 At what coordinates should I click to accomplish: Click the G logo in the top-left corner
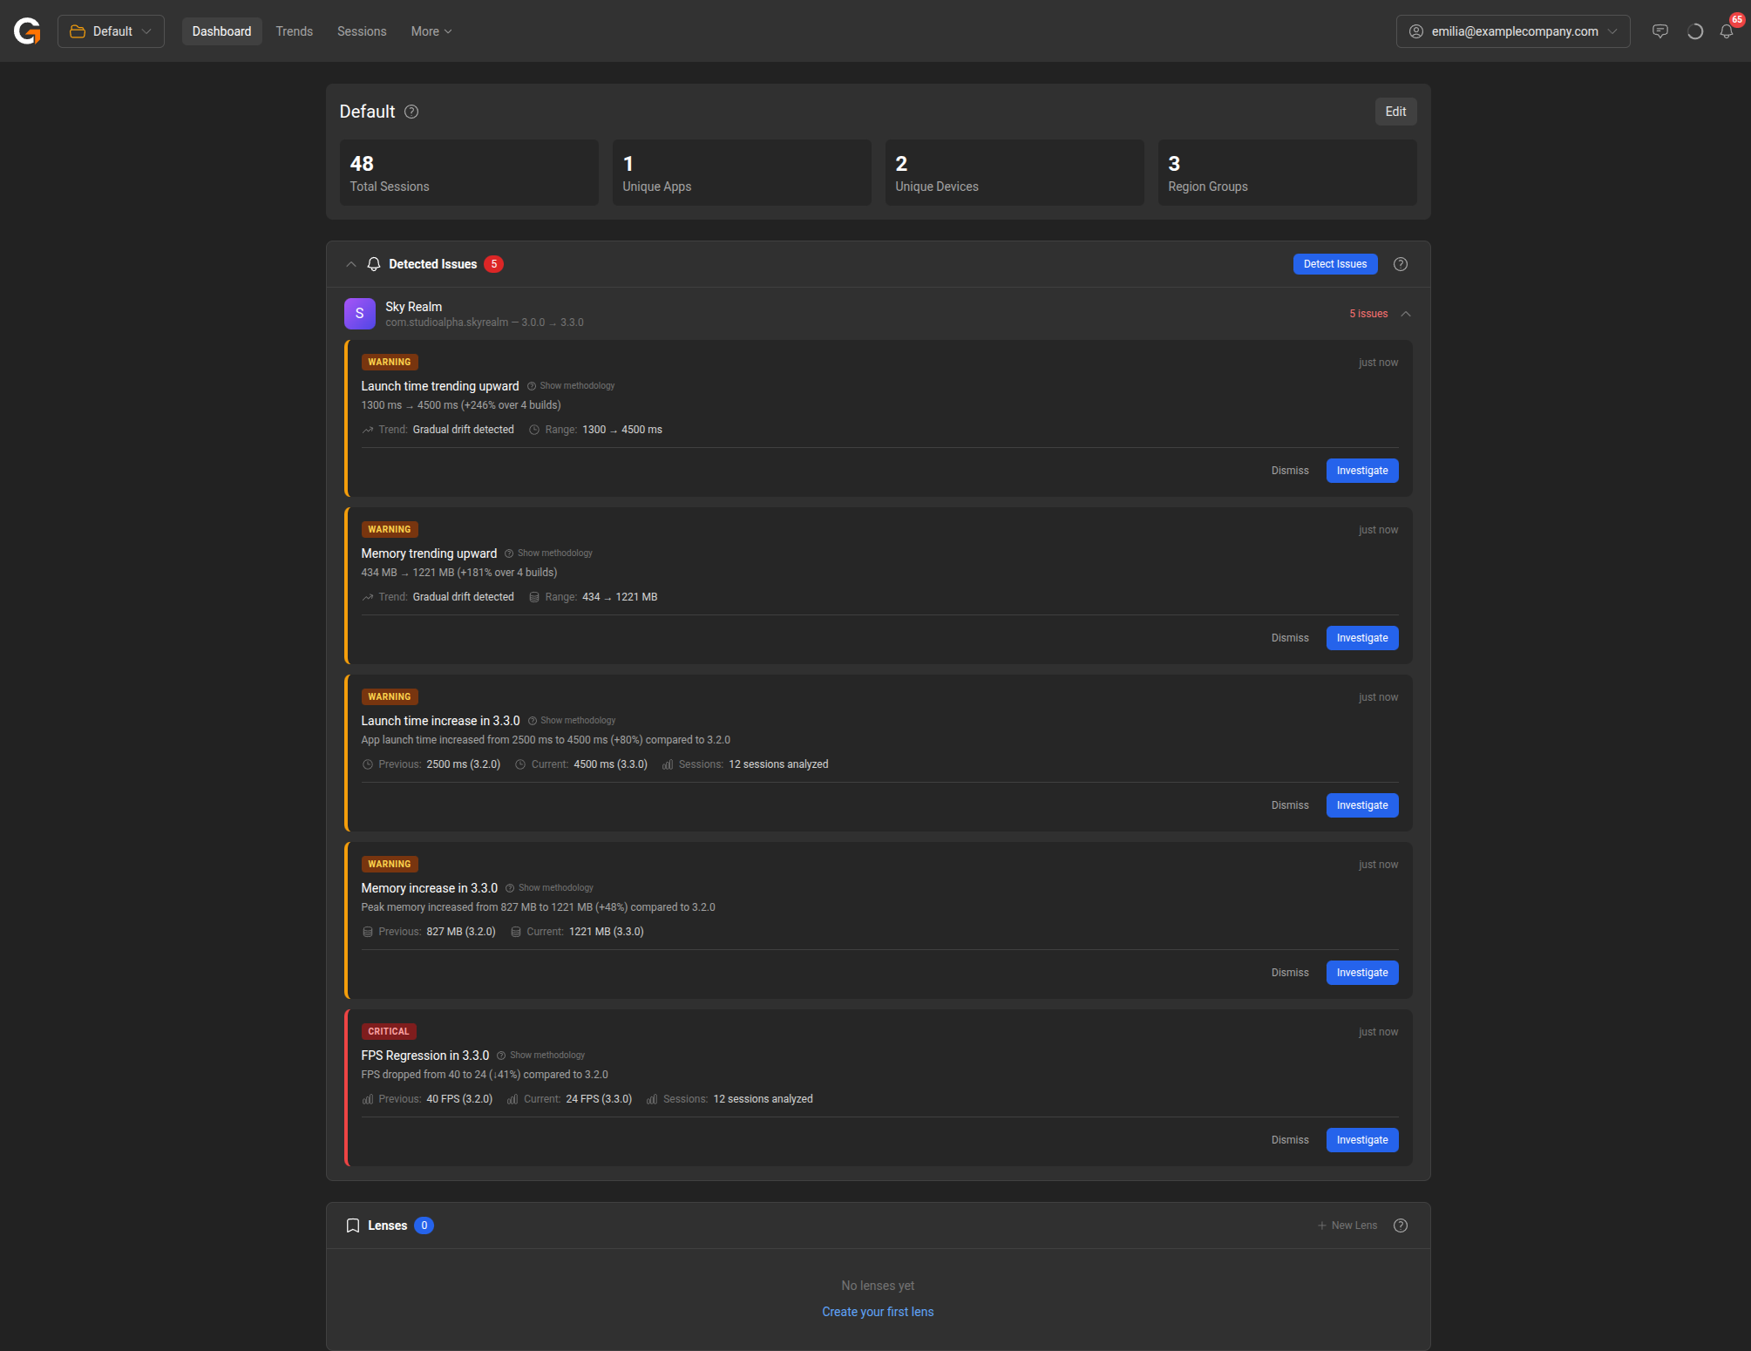click(x=27, y=31)
